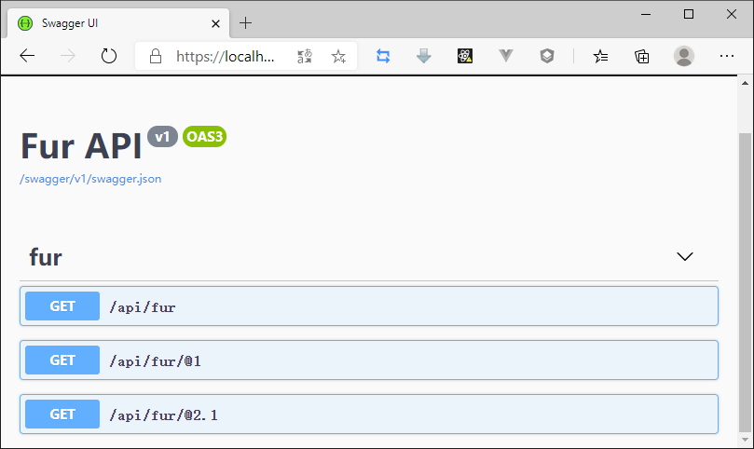The width and height of the screenshot is (754, 449).
Task: Collapse the fur section chevron
Action: point(685,257)
